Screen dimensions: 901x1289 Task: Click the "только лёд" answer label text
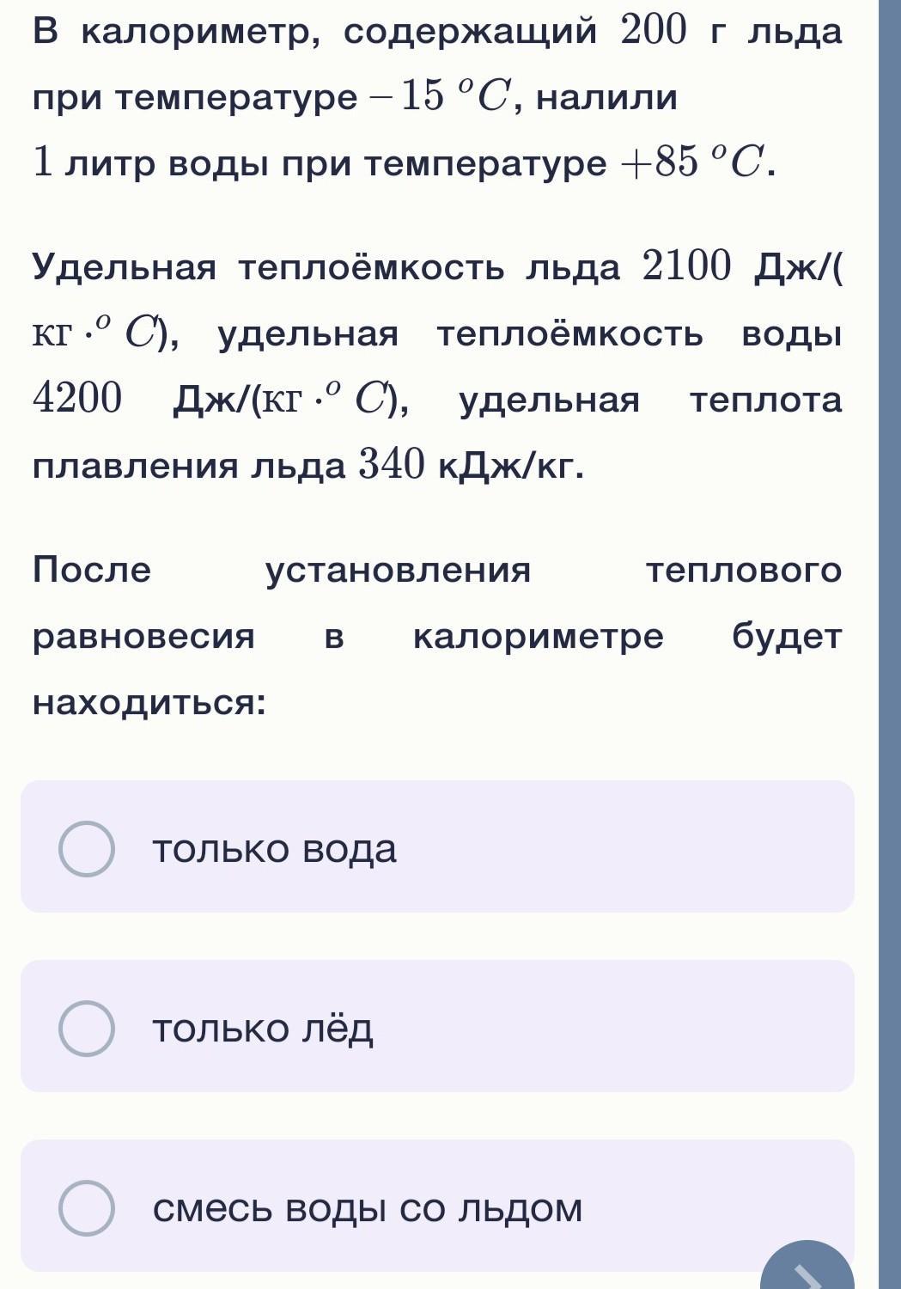[263, 1029]
